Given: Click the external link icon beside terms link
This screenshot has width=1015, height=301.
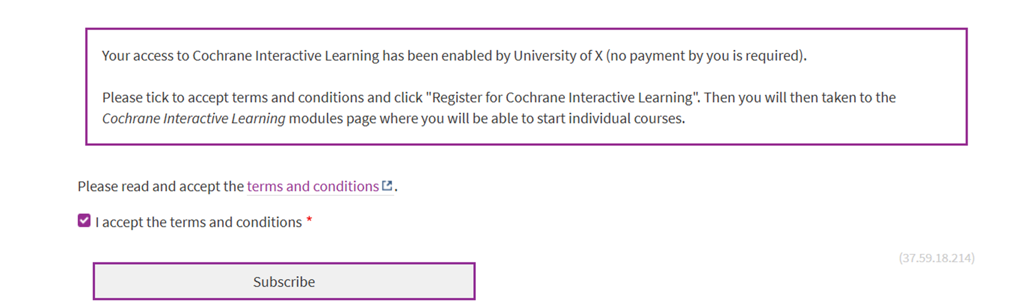Looking at the screenshot, I should 387,186.
